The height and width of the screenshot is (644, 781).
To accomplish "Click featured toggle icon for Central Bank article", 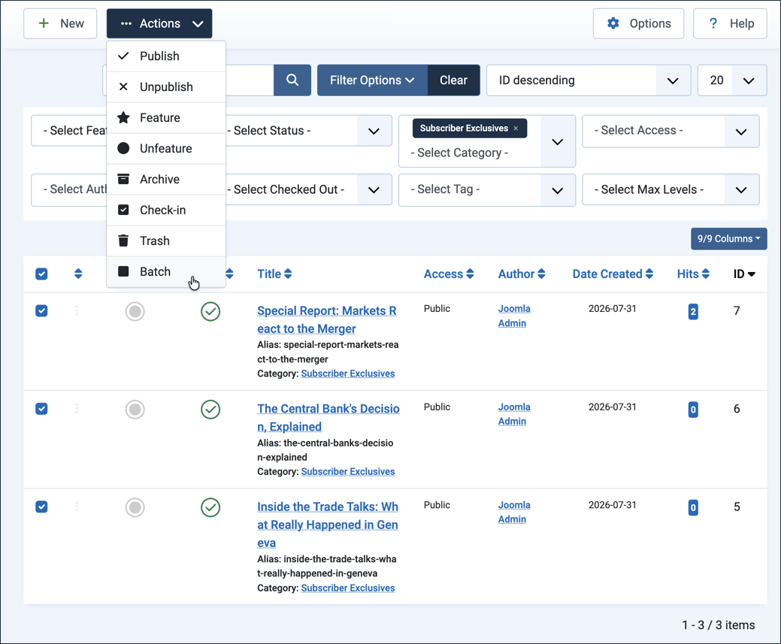I will pos(135,410).
